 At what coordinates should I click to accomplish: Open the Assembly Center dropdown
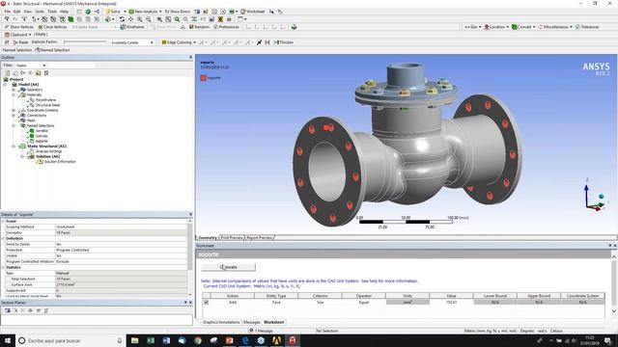coord(131,42)
